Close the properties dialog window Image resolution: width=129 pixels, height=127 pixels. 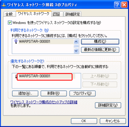(x=124, y=5)
